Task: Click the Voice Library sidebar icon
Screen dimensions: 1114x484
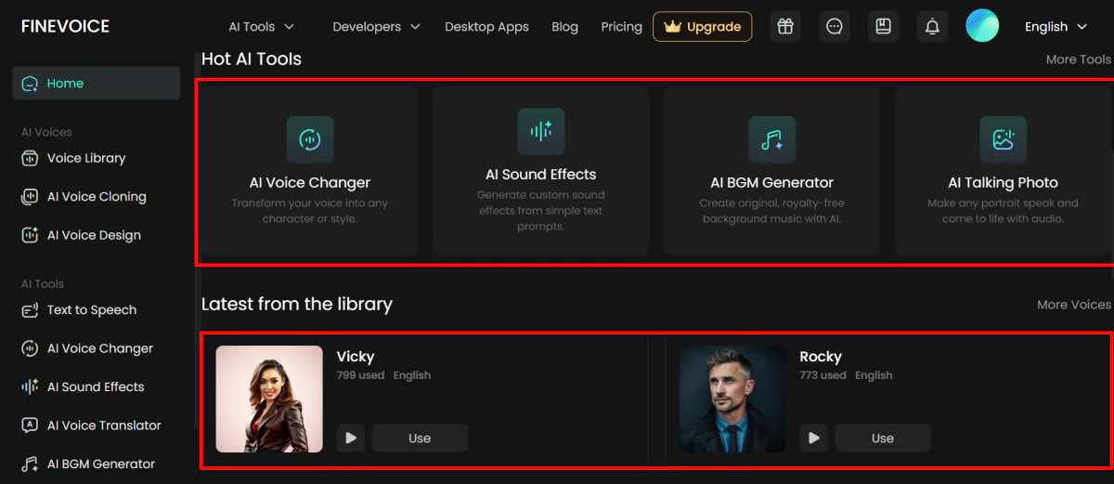Action: (x=30, y=158)
